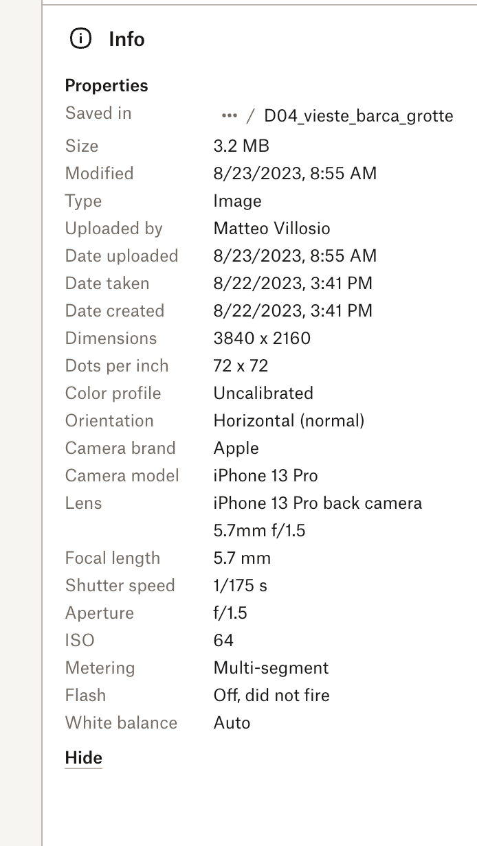This screenshot has width=477, height=846.
Task: Click the flash value Off, did not fire
Action: (271, 695)
